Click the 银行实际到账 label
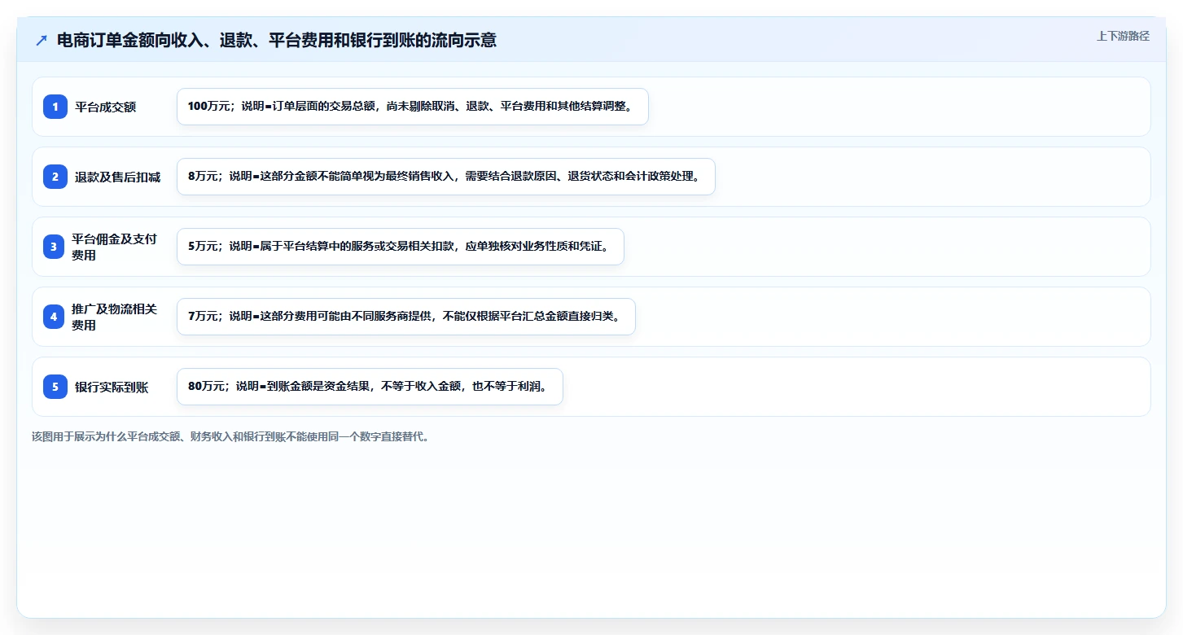The image size is (1183, 635). [x=112, y=387]
